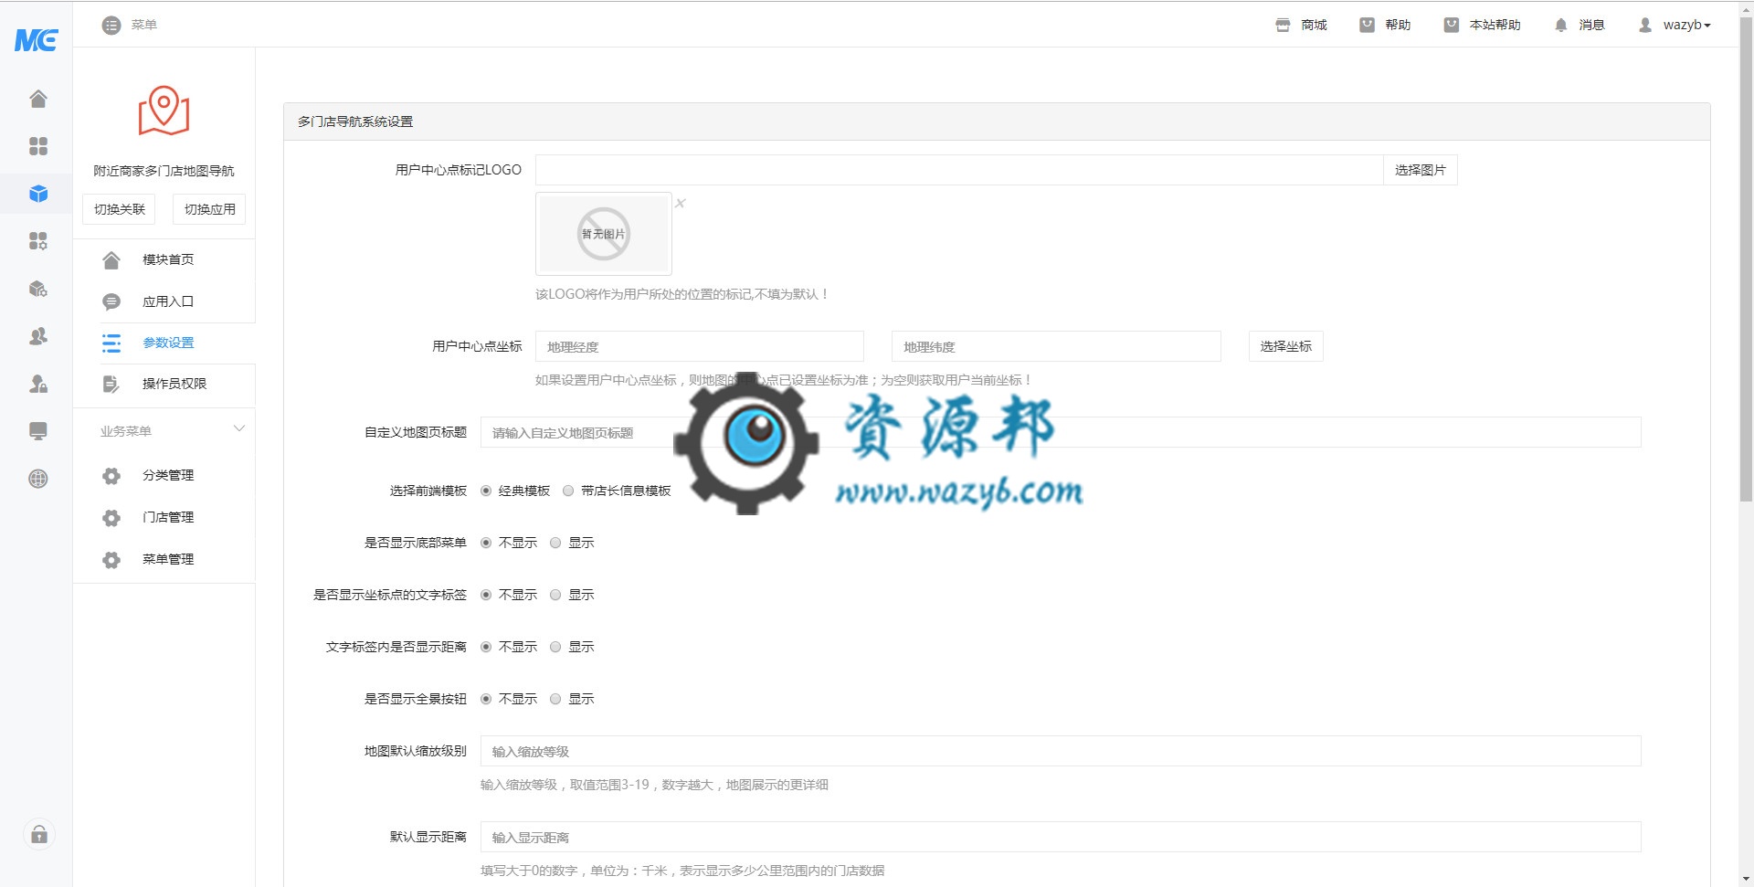1754x887 pixels.
Task: Set 是否显示全景按钮 to 不显示
Action: [x=486, y=700]
